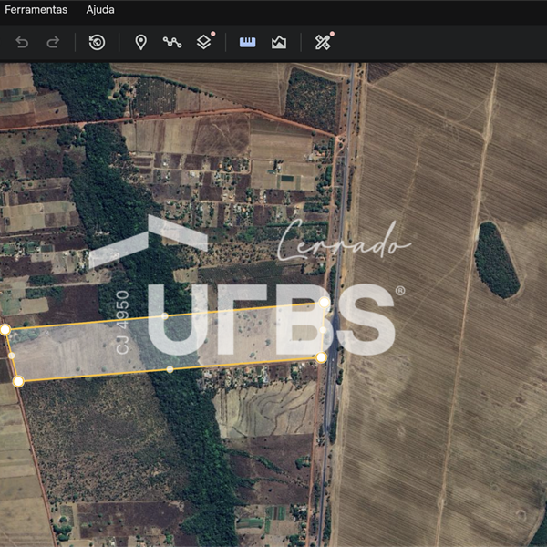Click the oval tree patch in the field
The image size is (547, 547).
[496, 260]
